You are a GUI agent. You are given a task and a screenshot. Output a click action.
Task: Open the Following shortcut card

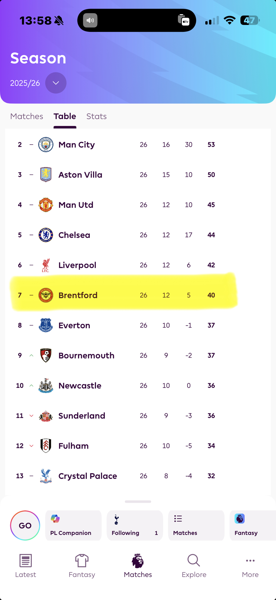click(x=135, y=526)
